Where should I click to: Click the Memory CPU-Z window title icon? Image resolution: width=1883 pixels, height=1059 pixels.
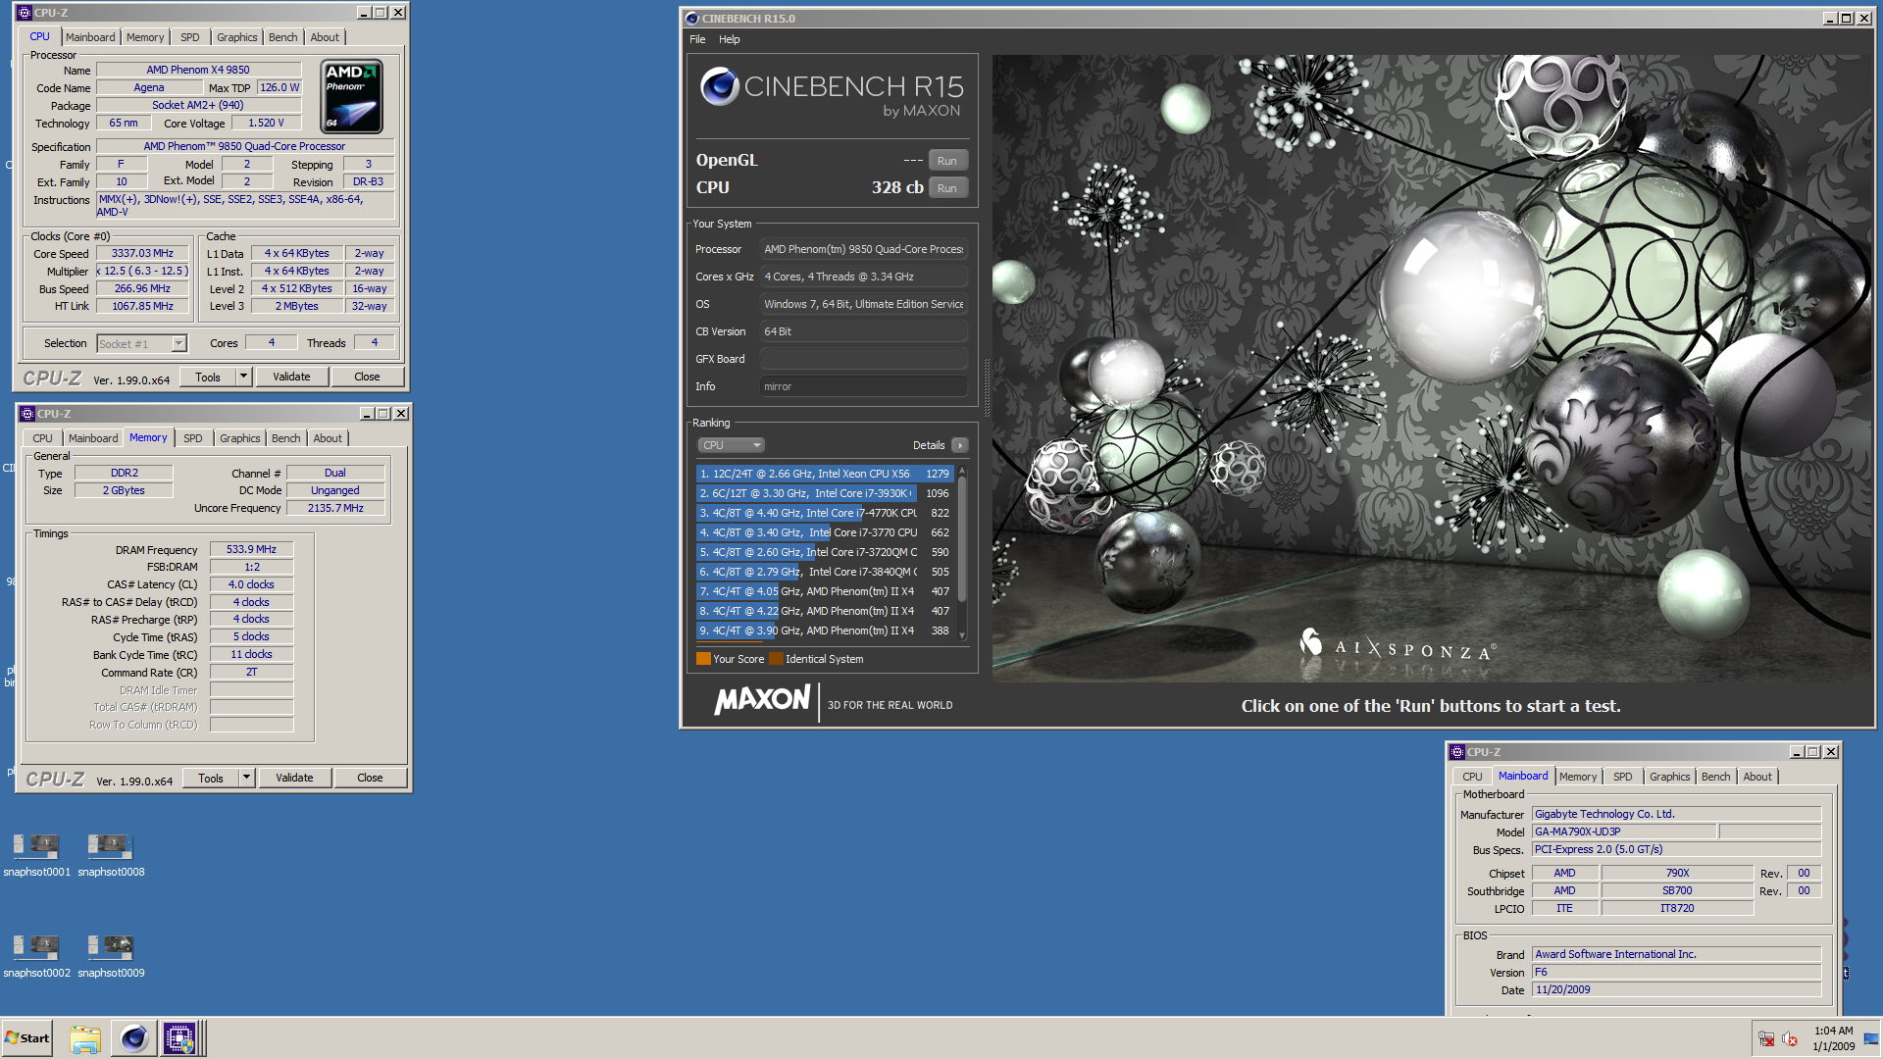(x=27, y=414)
